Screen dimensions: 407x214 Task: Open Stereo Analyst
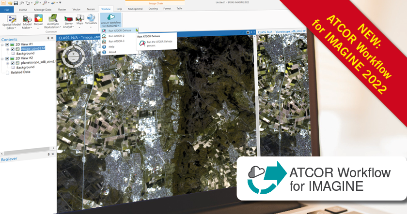[68, 21]
